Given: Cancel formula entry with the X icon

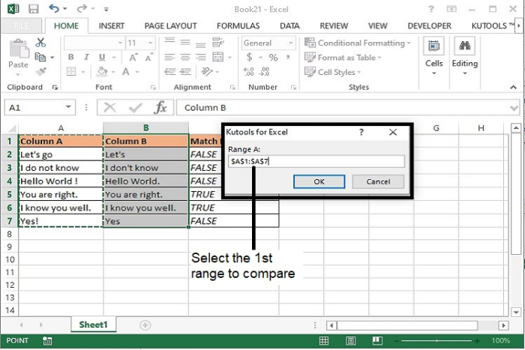Looking at the screenshot, I should coord(109,107).
